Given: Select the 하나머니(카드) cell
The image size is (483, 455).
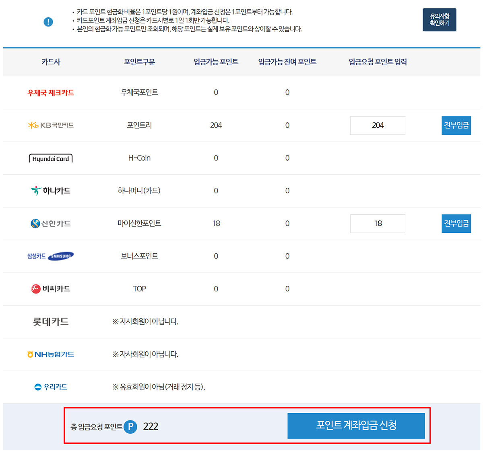Looking at the screenshot, I should (x=139, y=191).
